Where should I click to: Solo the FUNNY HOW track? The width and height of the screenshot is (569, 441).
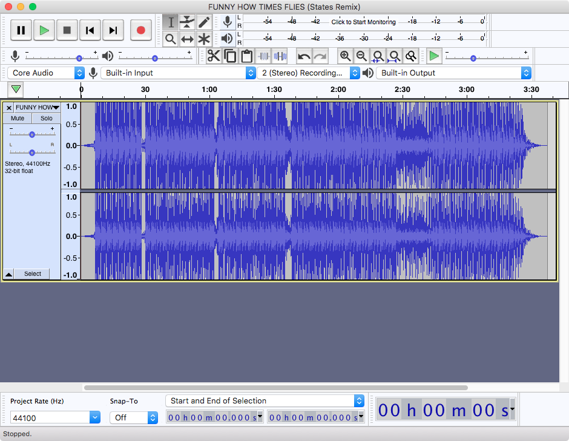pos(46,118)
